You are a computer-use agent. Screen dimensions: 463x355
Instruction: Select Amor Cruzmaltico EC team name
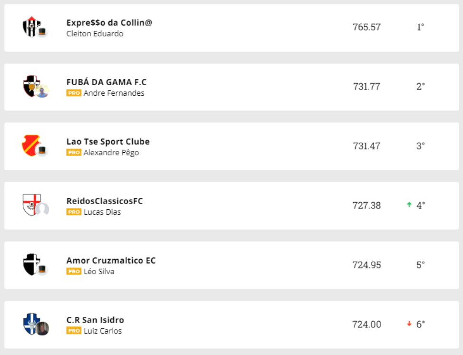click(111, 260)
